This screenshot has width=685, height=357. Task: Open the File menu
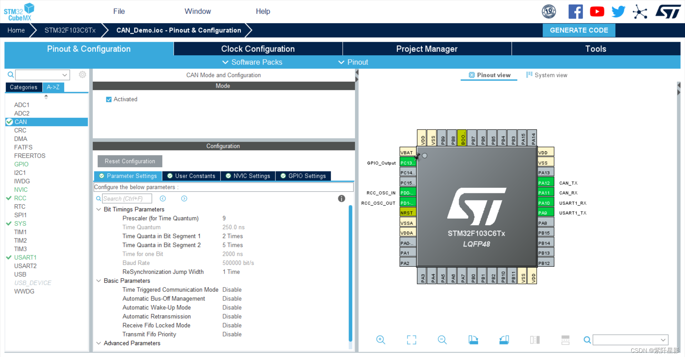(119, 11)
